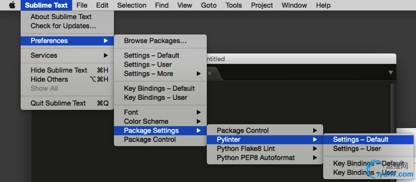Choose Package Control under Package Settings item

coord(160,139)
